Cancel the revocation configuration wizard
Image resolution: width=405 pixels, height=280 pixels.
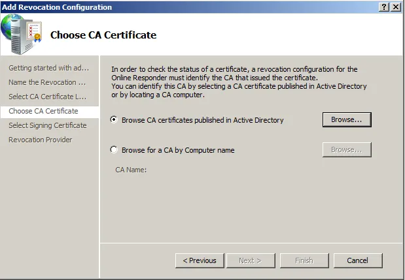(357, 260)
